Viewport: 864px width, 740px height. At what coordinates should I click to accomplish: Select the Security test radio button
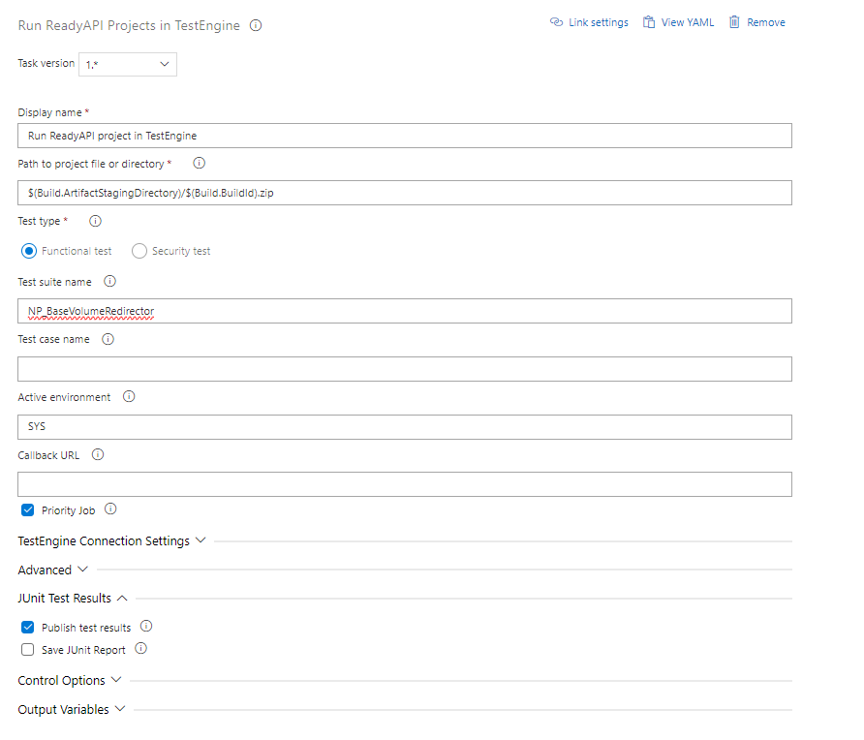click(x=139, y=251)
